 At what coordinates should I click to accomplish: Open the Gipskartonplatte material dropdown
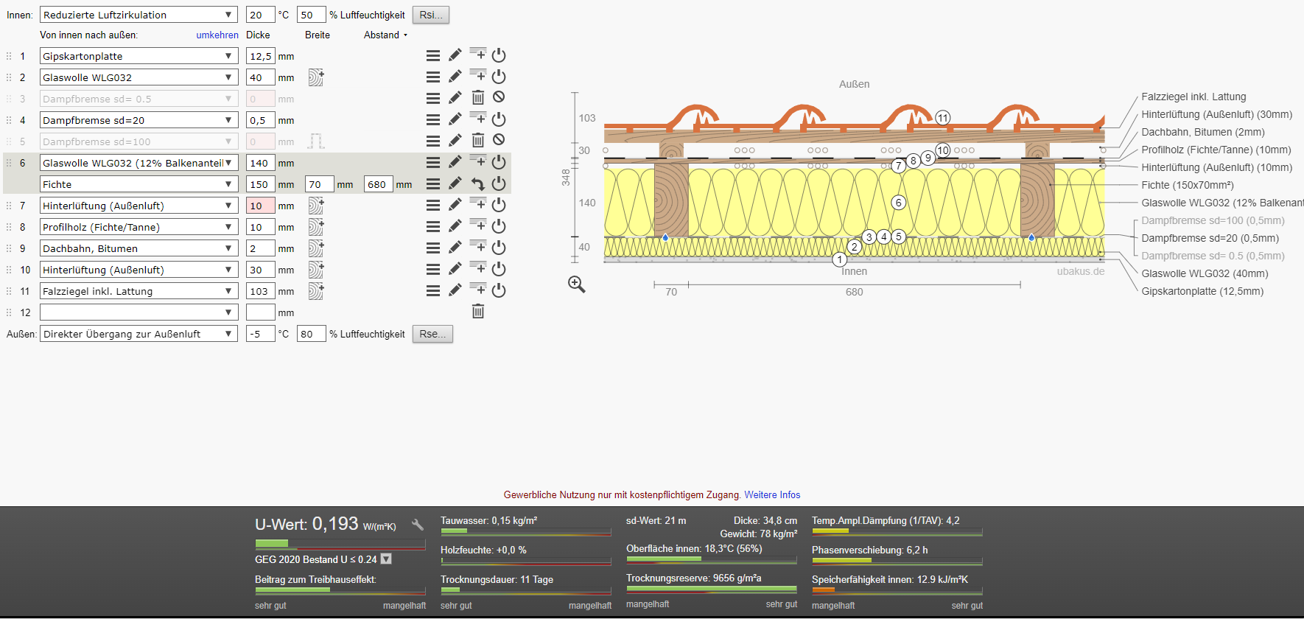(139, 56)
